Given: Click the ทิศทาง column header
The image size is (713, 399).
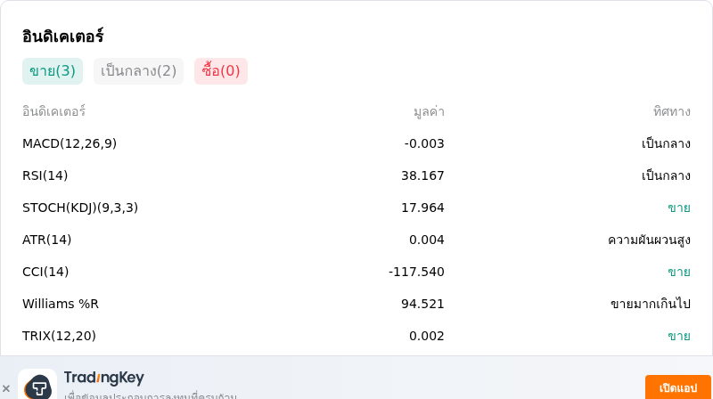Looking at the screenshot, I should coord(672,112).
